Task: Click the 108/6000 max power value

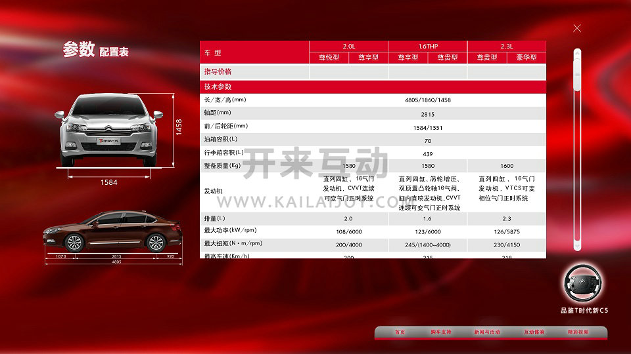Action: [349, 231]
